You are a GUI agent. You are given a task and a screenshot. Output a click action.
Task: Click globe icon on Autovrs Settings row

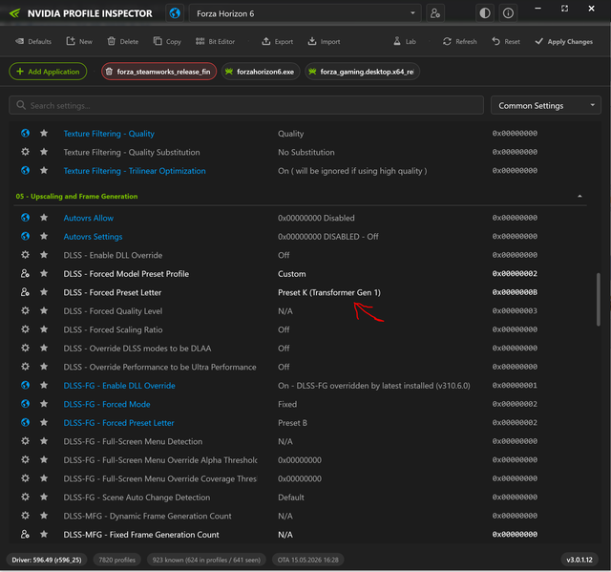tap(26, 237)
